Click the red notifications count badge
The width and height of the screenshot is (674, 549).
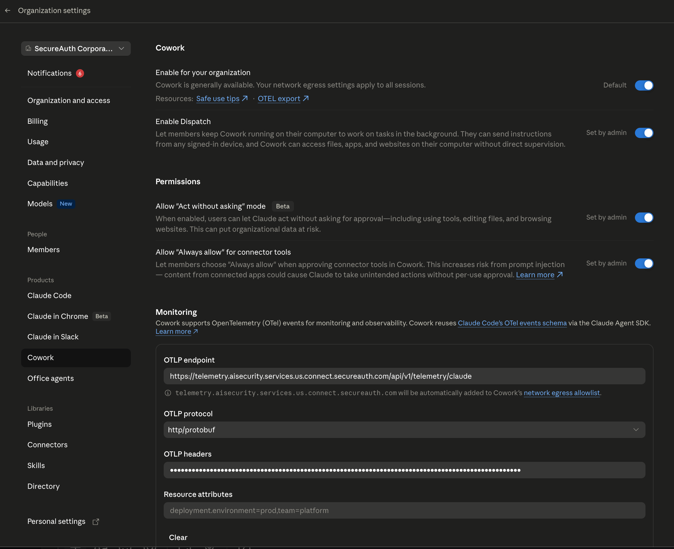click(x=80, y=74)
